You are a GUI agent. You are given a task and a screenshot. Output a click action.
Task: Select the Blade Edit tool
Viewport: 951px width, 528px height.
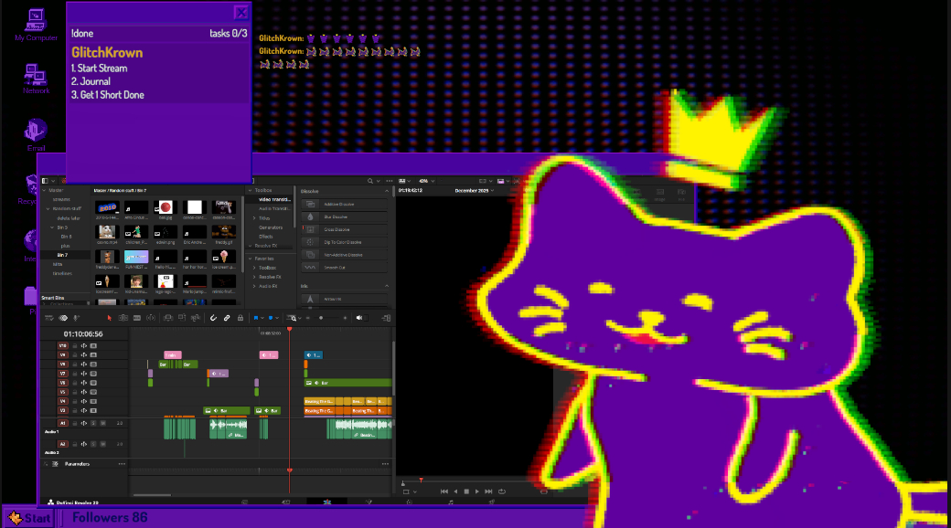click(x=151, y=318)
